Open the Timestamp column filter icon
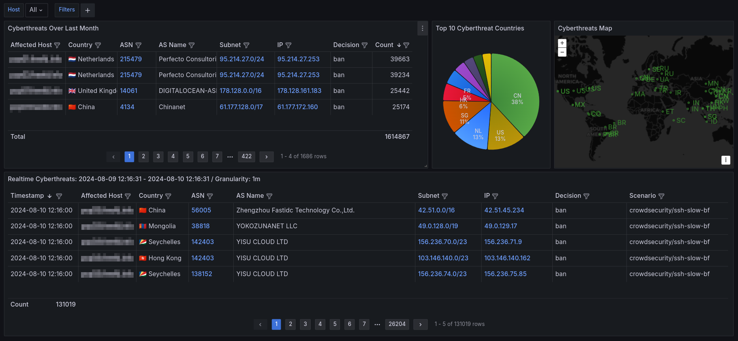Image resolution: width=738 pixels, height=341 pixels. click(59, 196)
